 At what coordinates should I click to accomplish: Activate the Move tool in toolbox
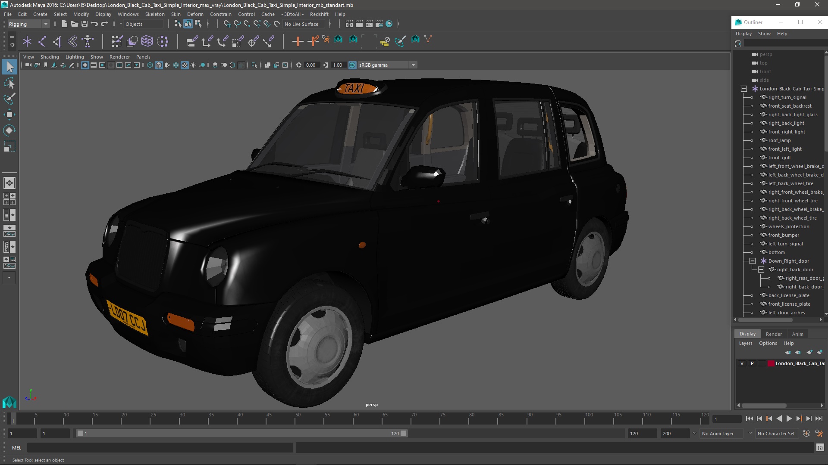tap(9, 115)
